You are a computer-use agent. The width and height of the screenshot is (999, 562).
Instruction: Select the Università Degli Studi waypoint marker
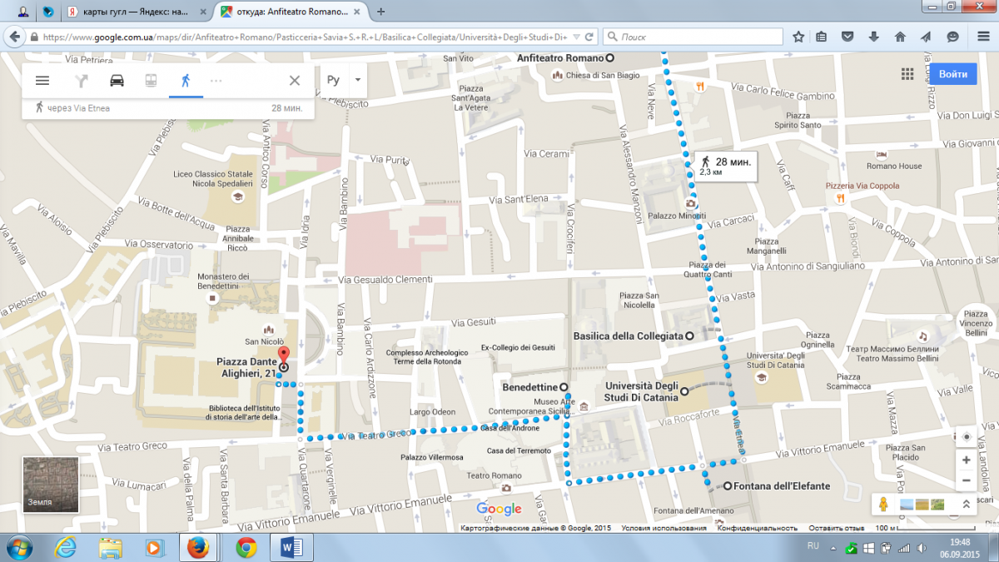tap(684, 391)
